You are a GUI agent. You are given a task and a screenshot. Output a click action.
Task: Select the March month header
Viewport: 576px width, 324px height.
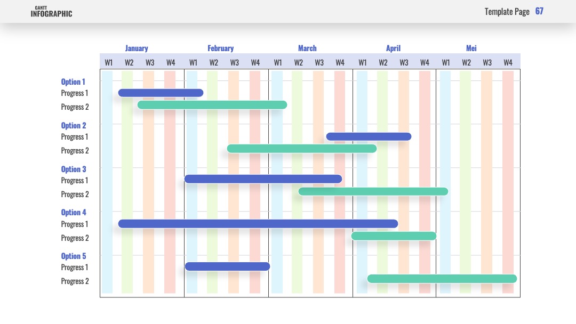(x=307, y=48)
